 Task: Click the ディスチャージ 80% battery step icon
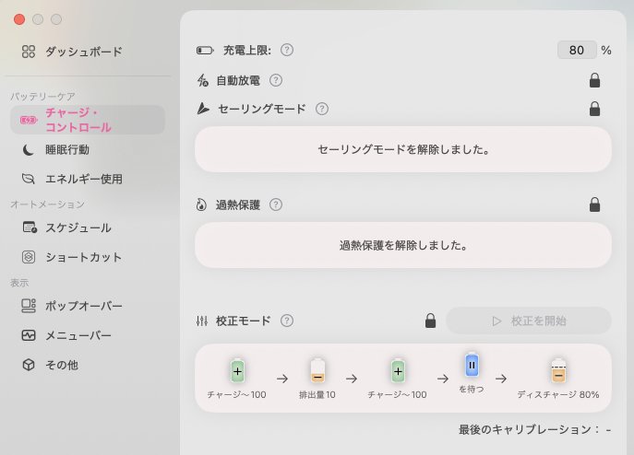click(558, 370)
